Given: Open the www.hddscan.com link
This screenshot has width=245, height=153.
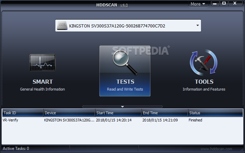Looking at the screenshot, I should 216,149.
